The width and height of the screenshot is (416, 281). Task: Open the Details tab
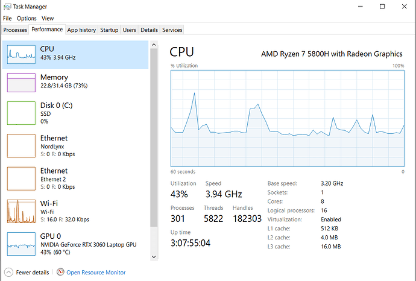(x=149, y=30)
